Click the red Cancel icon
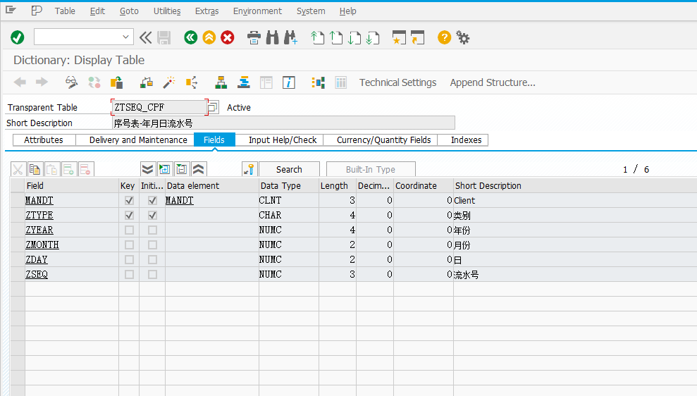 point(228,38)
